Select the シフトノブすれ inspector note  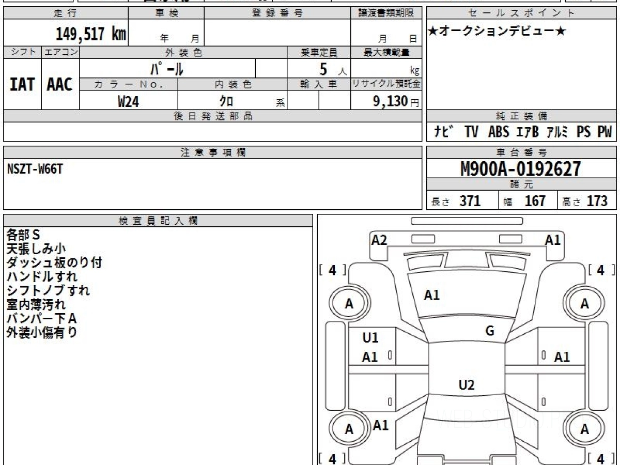[48, 290]
